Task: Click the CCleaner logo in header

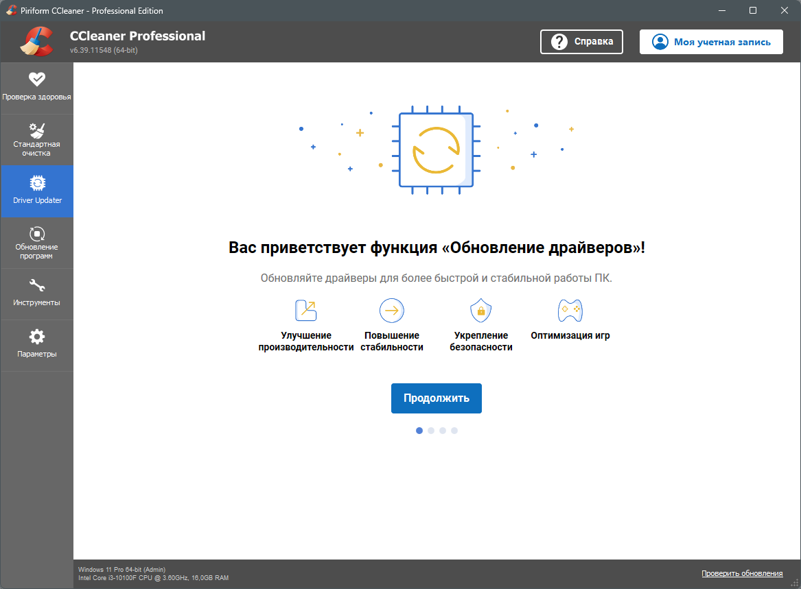Action: coord(37,41)
